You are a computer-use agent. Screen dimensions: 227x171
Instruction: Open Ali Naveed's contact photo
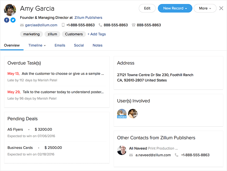tap(122, 150)
